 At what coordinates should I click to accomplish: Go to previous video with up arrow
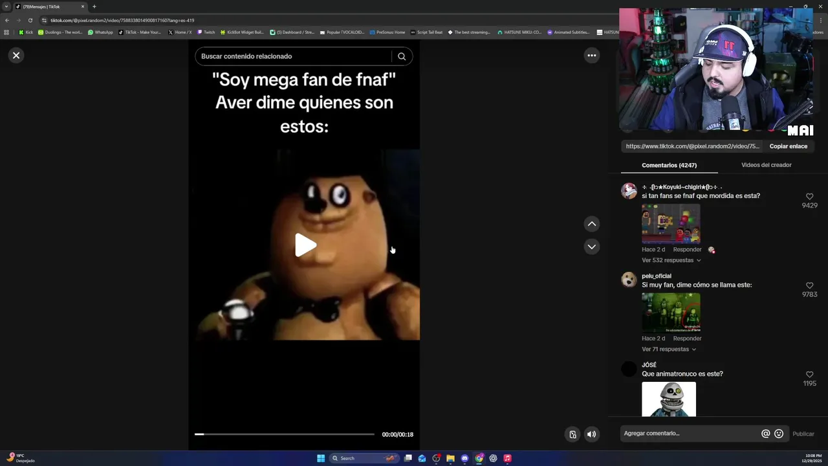coord(591,224)
